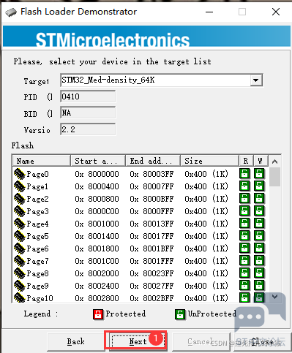The image size is (292, 353).
Task: Click the Close button at bottom
Action: pyautogui.click(x=262, y=341)
